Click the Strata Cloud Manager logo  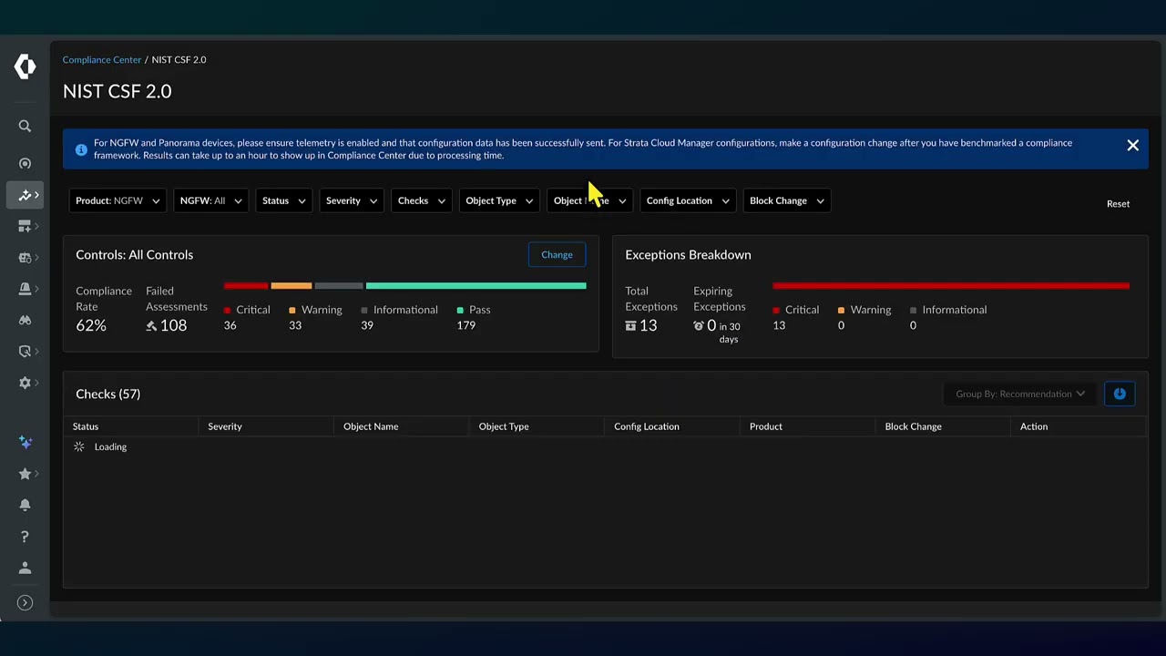25,67
